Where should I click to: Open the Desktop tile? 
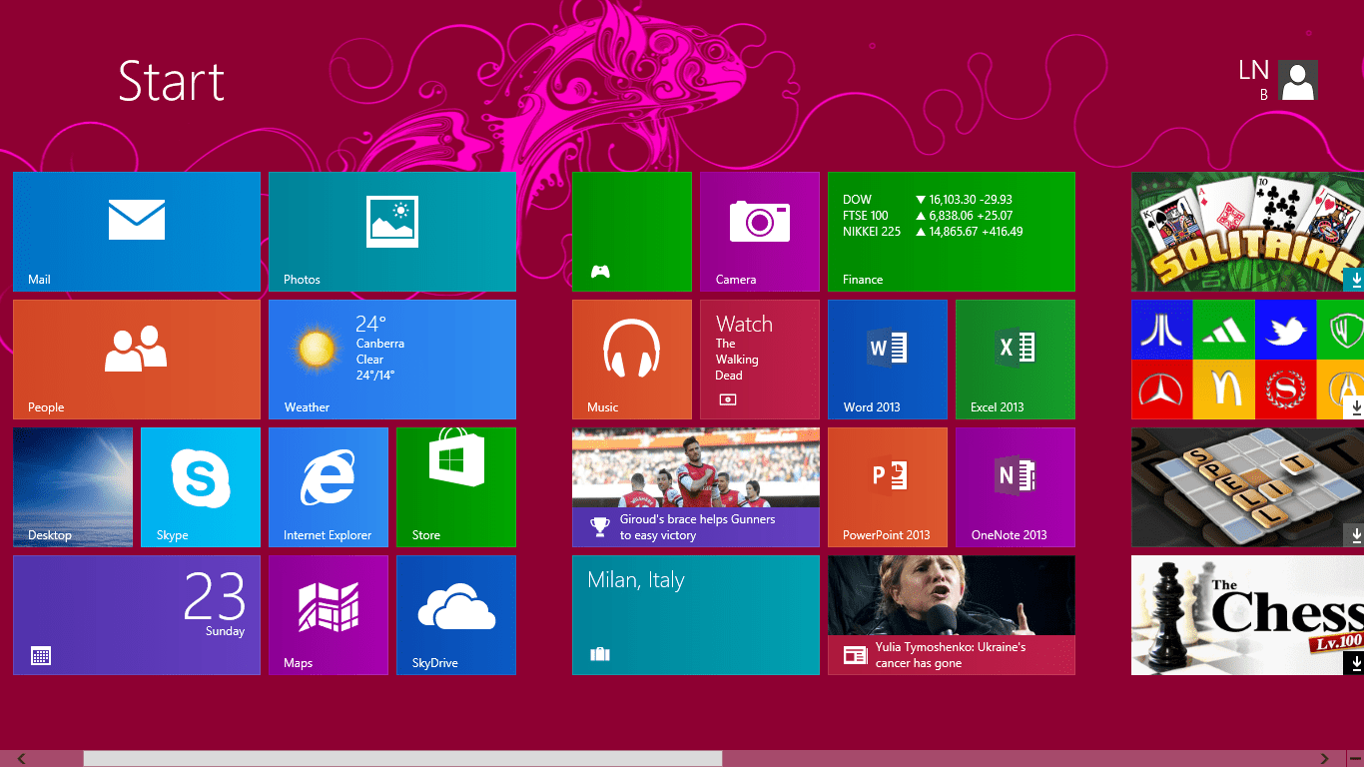tap(73, 487)
